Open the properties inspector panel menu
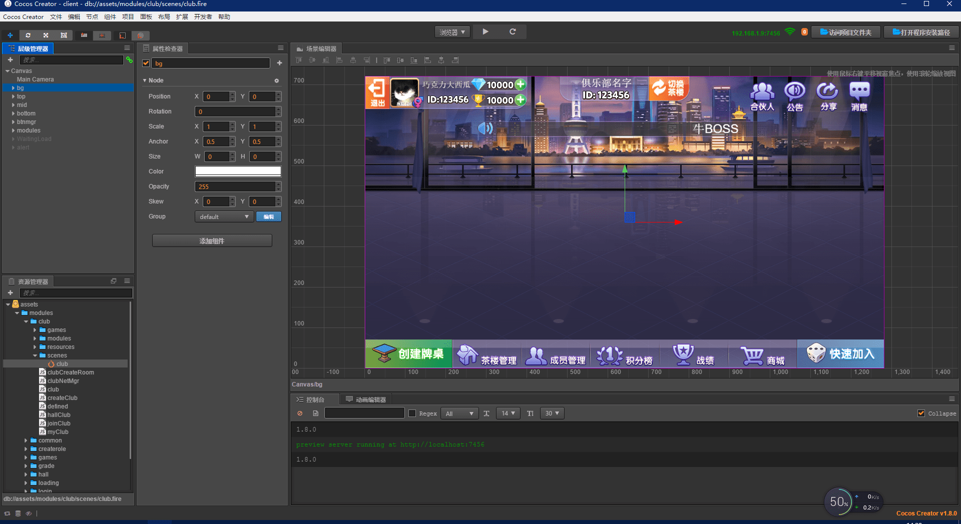Viewport: 961px width, 524px height. click(281, 48)
